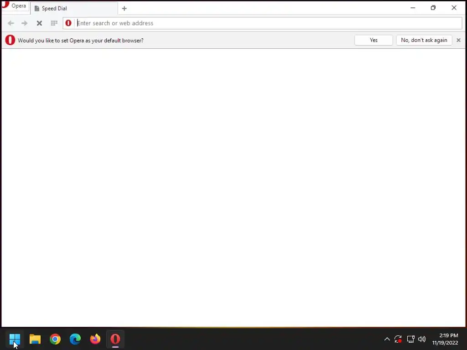This screenshot has height=350, width=467.
Task: Show hidden system tray icons
Action: 387,339
